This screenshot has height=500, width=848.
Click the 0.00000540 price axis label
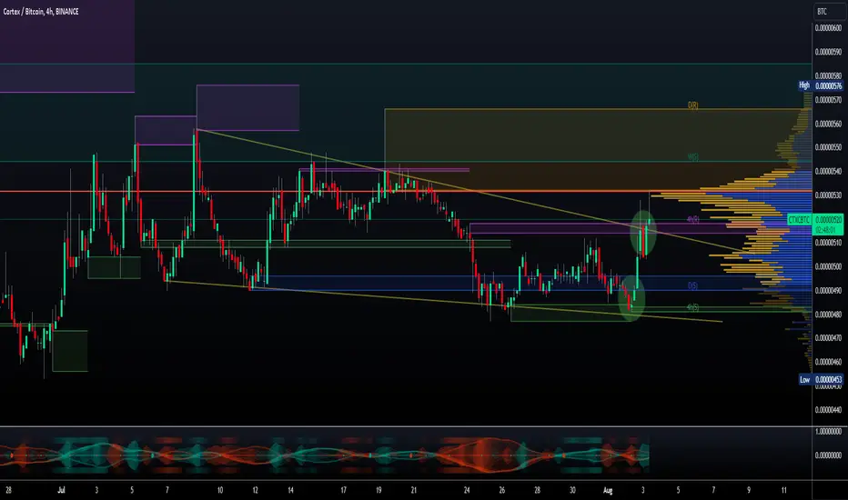[x=829, y=171]
